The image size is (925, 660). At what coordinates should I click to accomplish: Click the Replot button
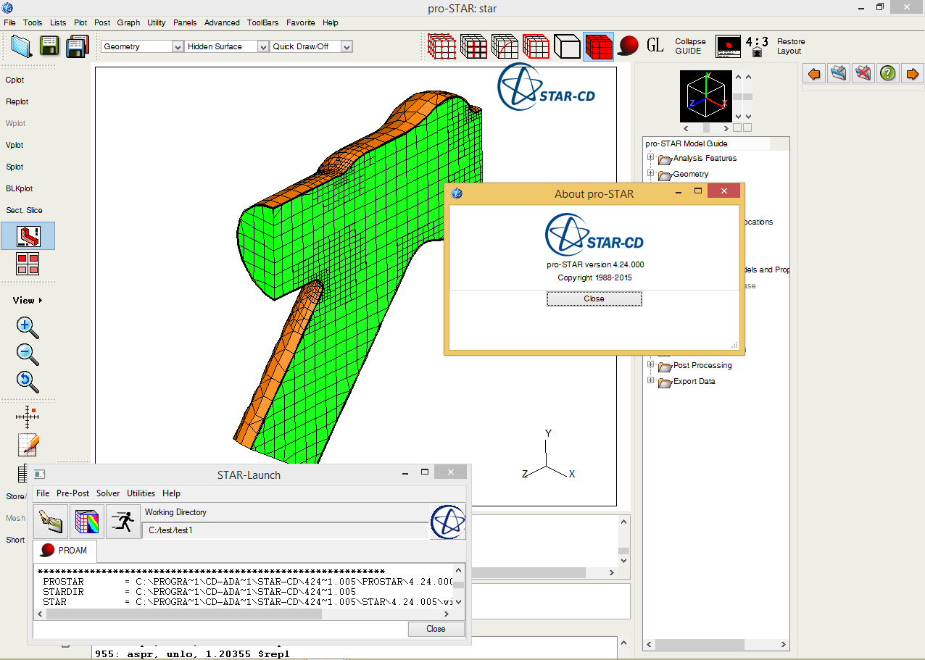(x=17, y=102)
